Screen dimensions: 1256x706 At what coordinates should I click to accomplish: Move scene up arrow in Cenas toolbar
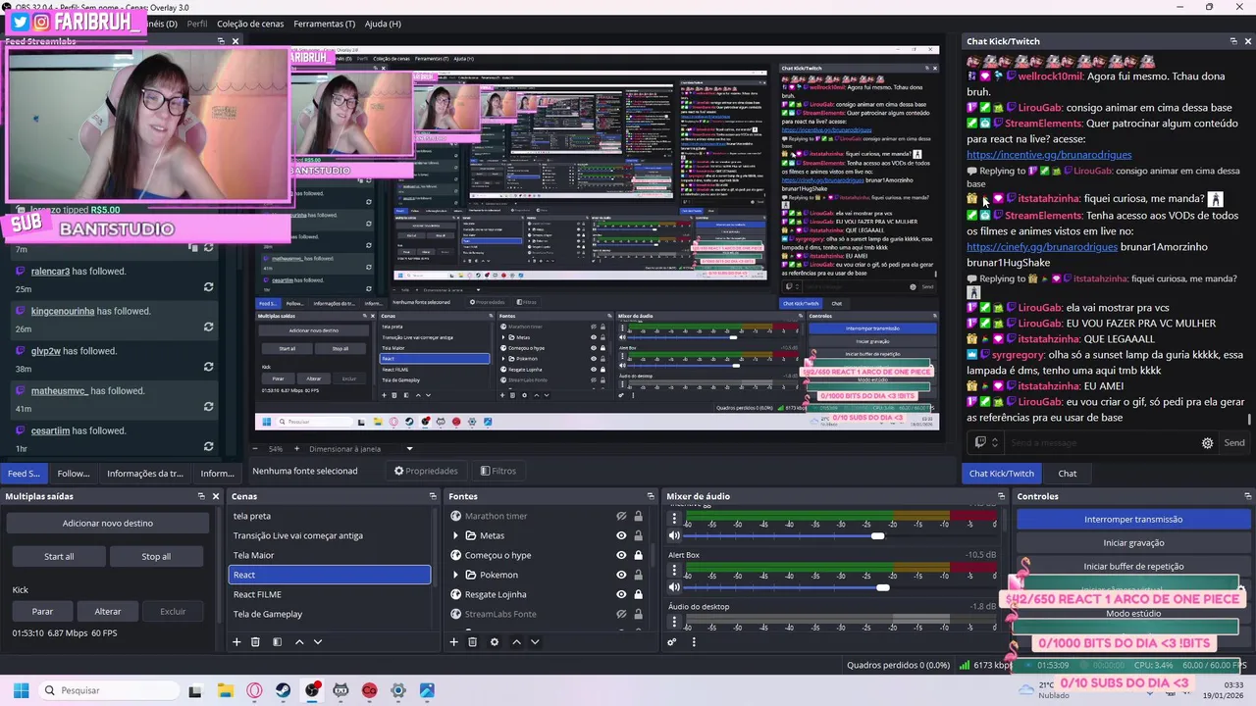pos(299,642)
